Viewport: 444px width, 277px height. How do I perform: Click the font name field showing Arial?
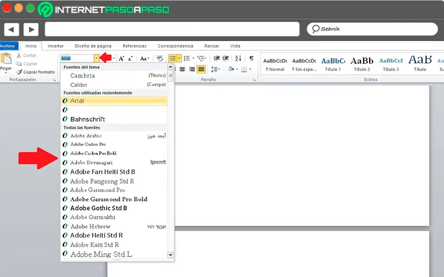click(x=77, y=58)
